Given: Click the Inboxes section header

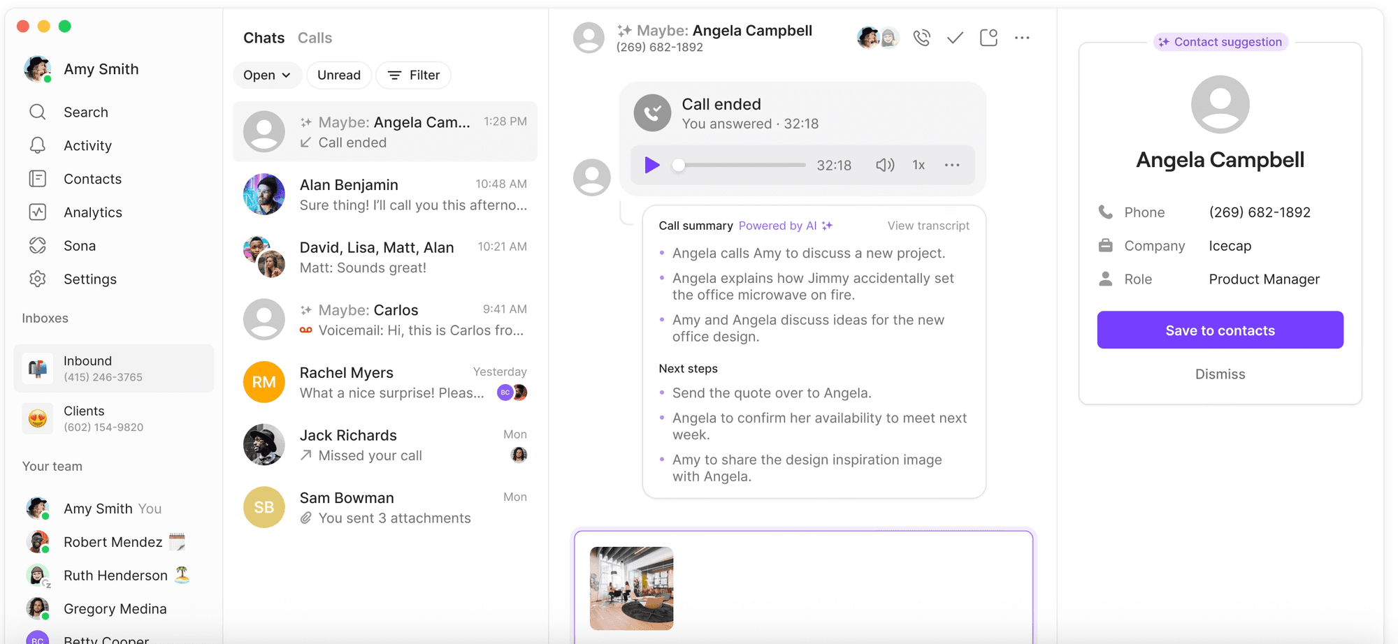Looking at the screenshot, I should (x=45, y=318).
